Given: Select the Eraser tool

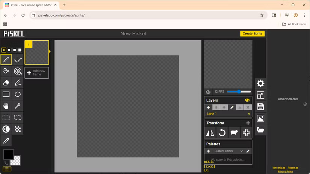Looking at the screenshot, I should pyautogui.click(x=6, y=82).
